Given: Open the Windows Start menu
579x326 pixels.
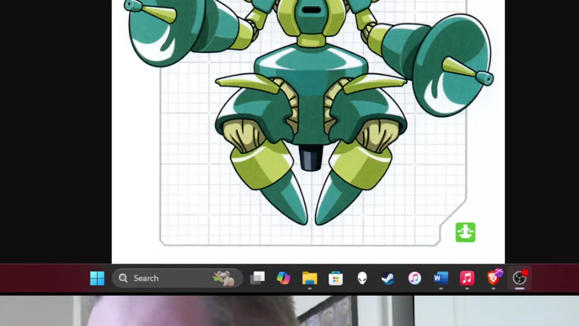Looking at the screenshot, I should [97, 278].
